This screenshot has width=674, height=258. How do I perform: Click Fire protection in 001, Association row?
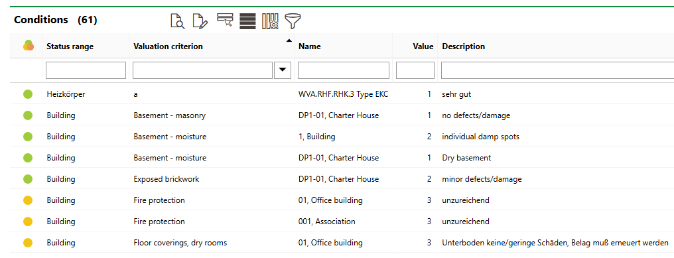click(x=159, y=222)
